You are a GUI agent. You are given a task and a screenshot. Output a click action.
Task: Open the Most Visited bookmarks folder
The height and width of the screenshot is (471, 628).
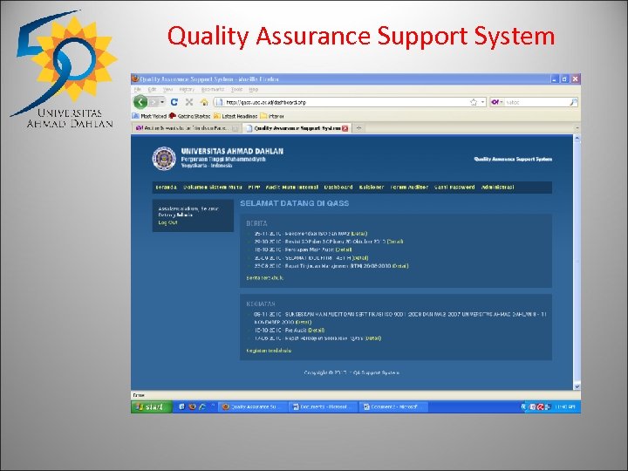coord(149,116)
